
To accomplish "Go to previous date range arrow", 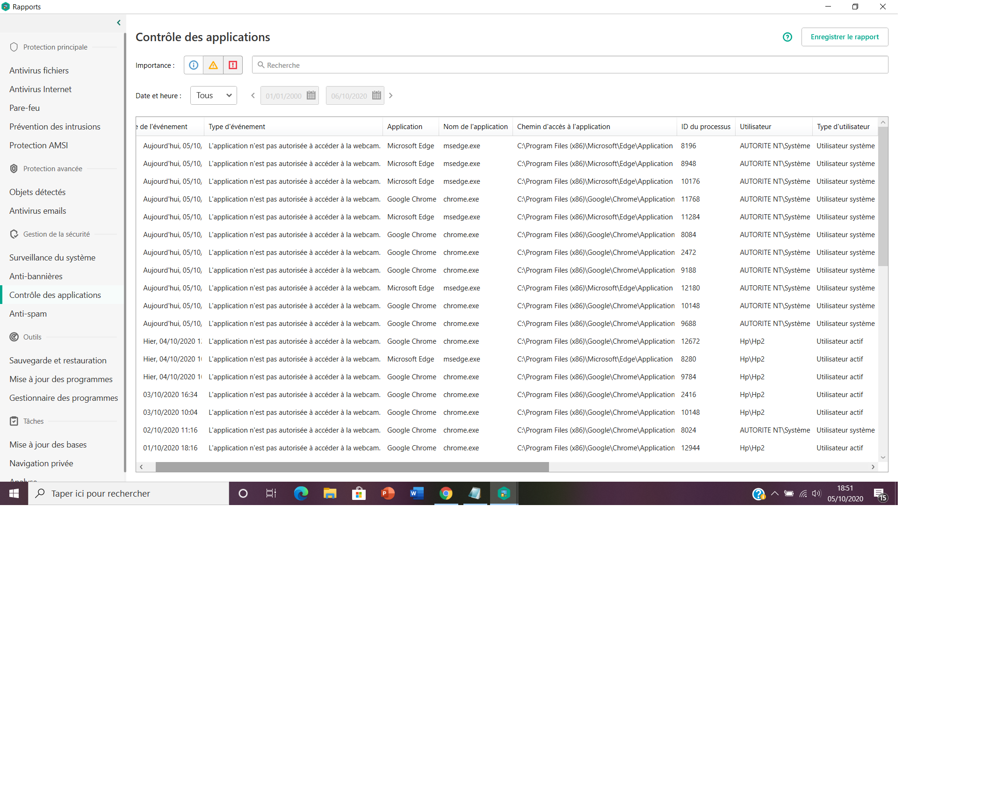I will click(253, 95).
